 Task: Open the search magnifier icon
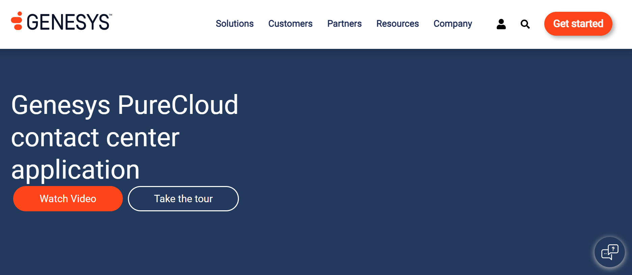click(x=525, y=24)
